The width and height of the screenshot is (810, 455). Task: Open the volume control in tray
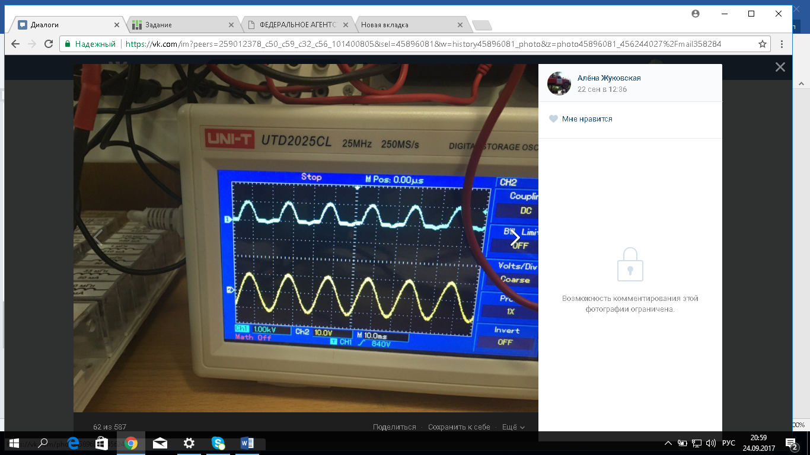pos(711,443)
